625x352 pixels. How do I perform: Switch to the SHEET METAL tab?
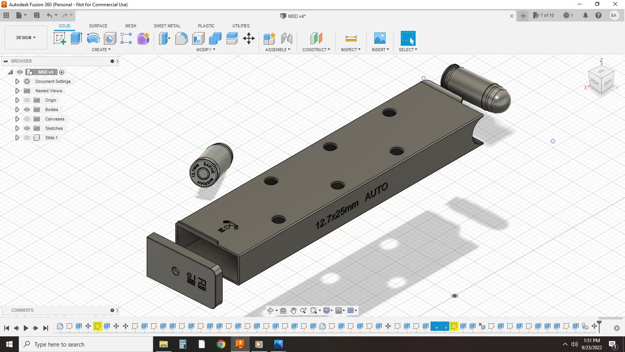(167, 26)
